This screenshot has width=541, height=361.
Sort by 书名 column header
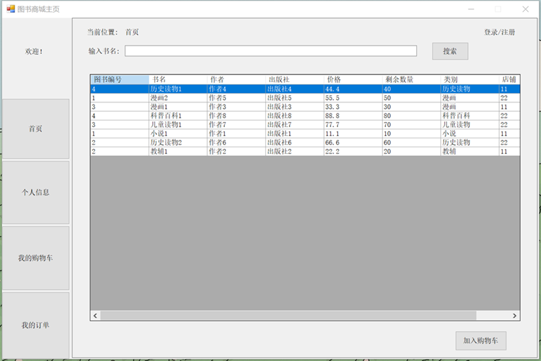coord(178,79)
